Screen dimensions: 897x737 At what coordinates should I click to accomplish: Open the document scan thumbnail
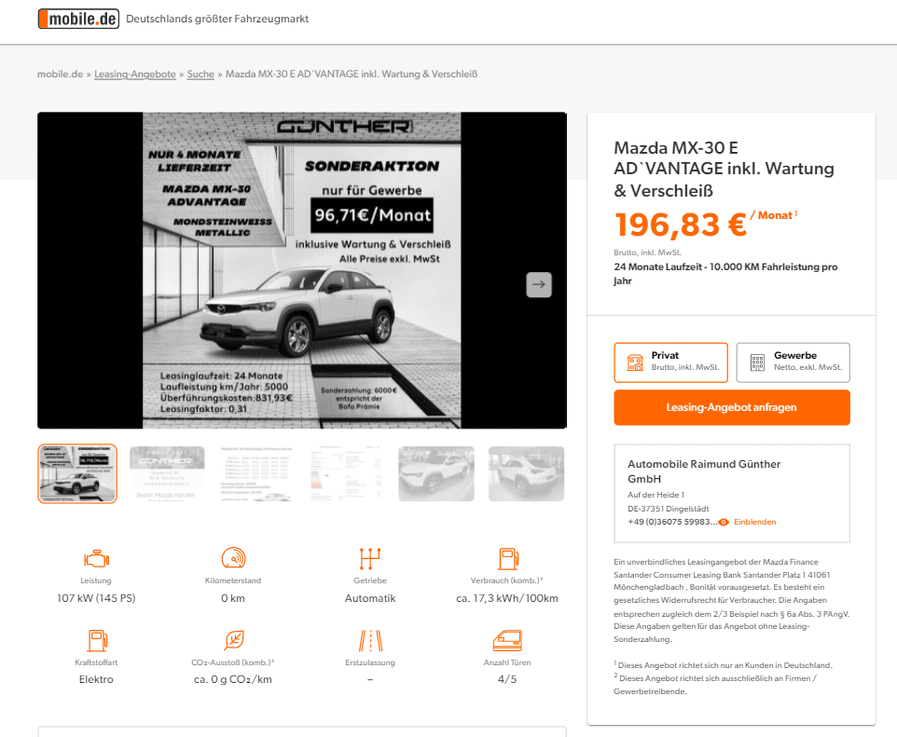[x=346, y=473]
